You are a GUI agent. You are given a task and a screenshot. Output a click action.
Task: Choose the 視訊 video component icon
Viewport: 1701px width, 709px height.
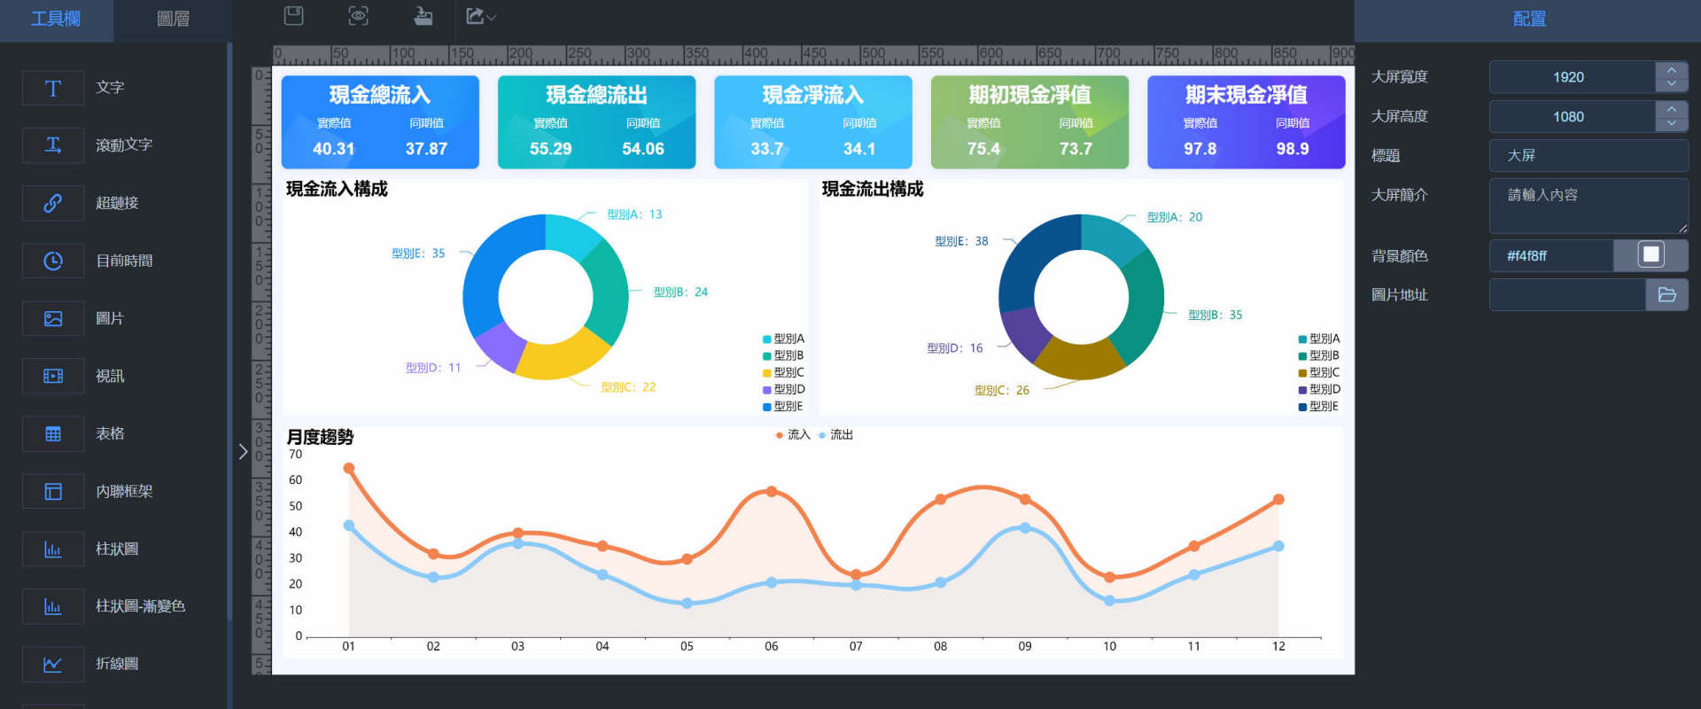coord(53,376)
